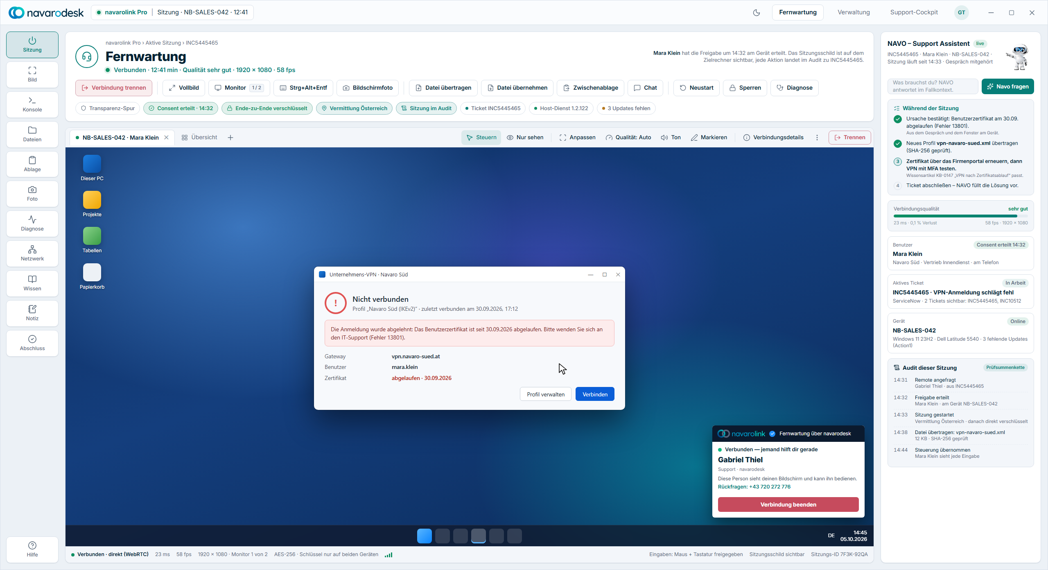This screenshot has height=570, width=1048.
Task: Open Qualität: Auto dropdown
Action: point(628,138)
